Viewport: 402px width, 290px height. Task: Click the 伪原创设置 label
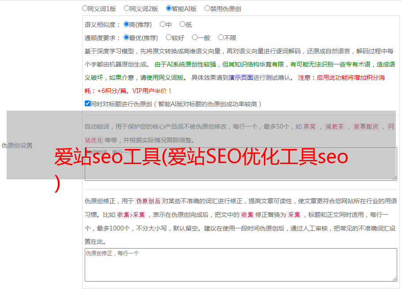pos(17,145)
